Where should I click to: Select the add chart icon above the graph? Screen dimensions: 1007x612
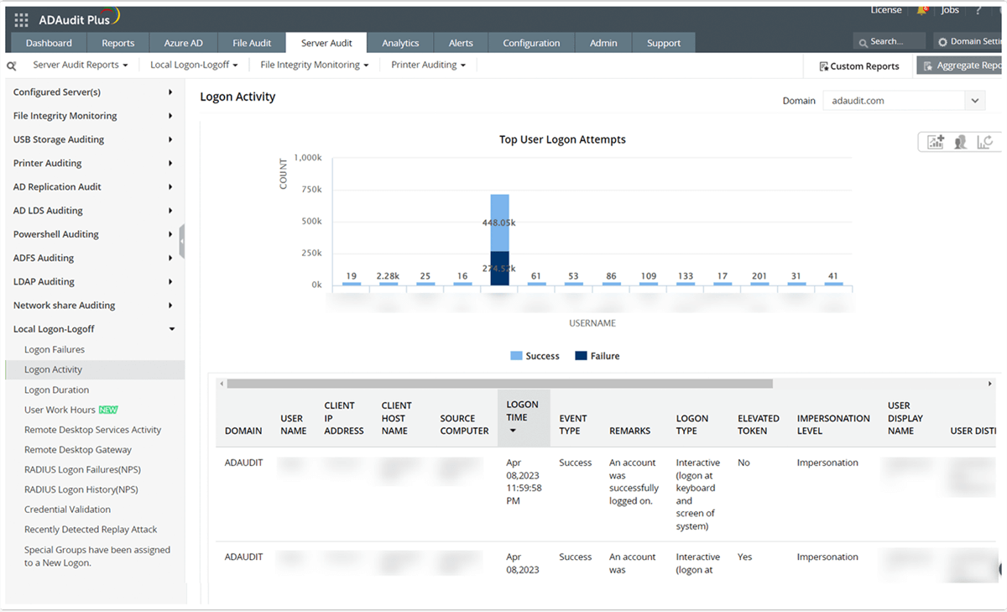tap(935, 141)
